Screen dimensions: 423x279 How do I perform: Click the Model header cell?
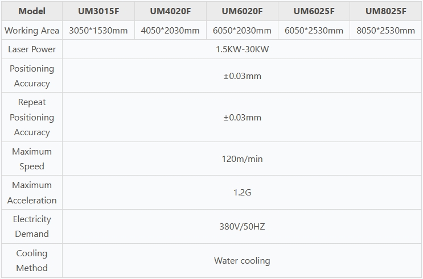[x=32, y=11]
